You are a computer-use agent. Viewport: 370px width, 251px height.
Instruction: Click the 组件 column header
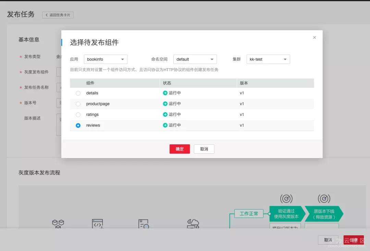click(x=90, y=83)
